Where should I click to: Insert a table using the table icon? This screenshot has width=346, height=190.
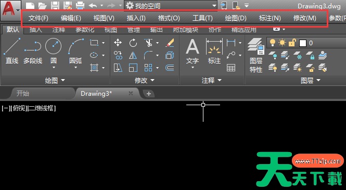pyautogui.click(x=231, y=68)
